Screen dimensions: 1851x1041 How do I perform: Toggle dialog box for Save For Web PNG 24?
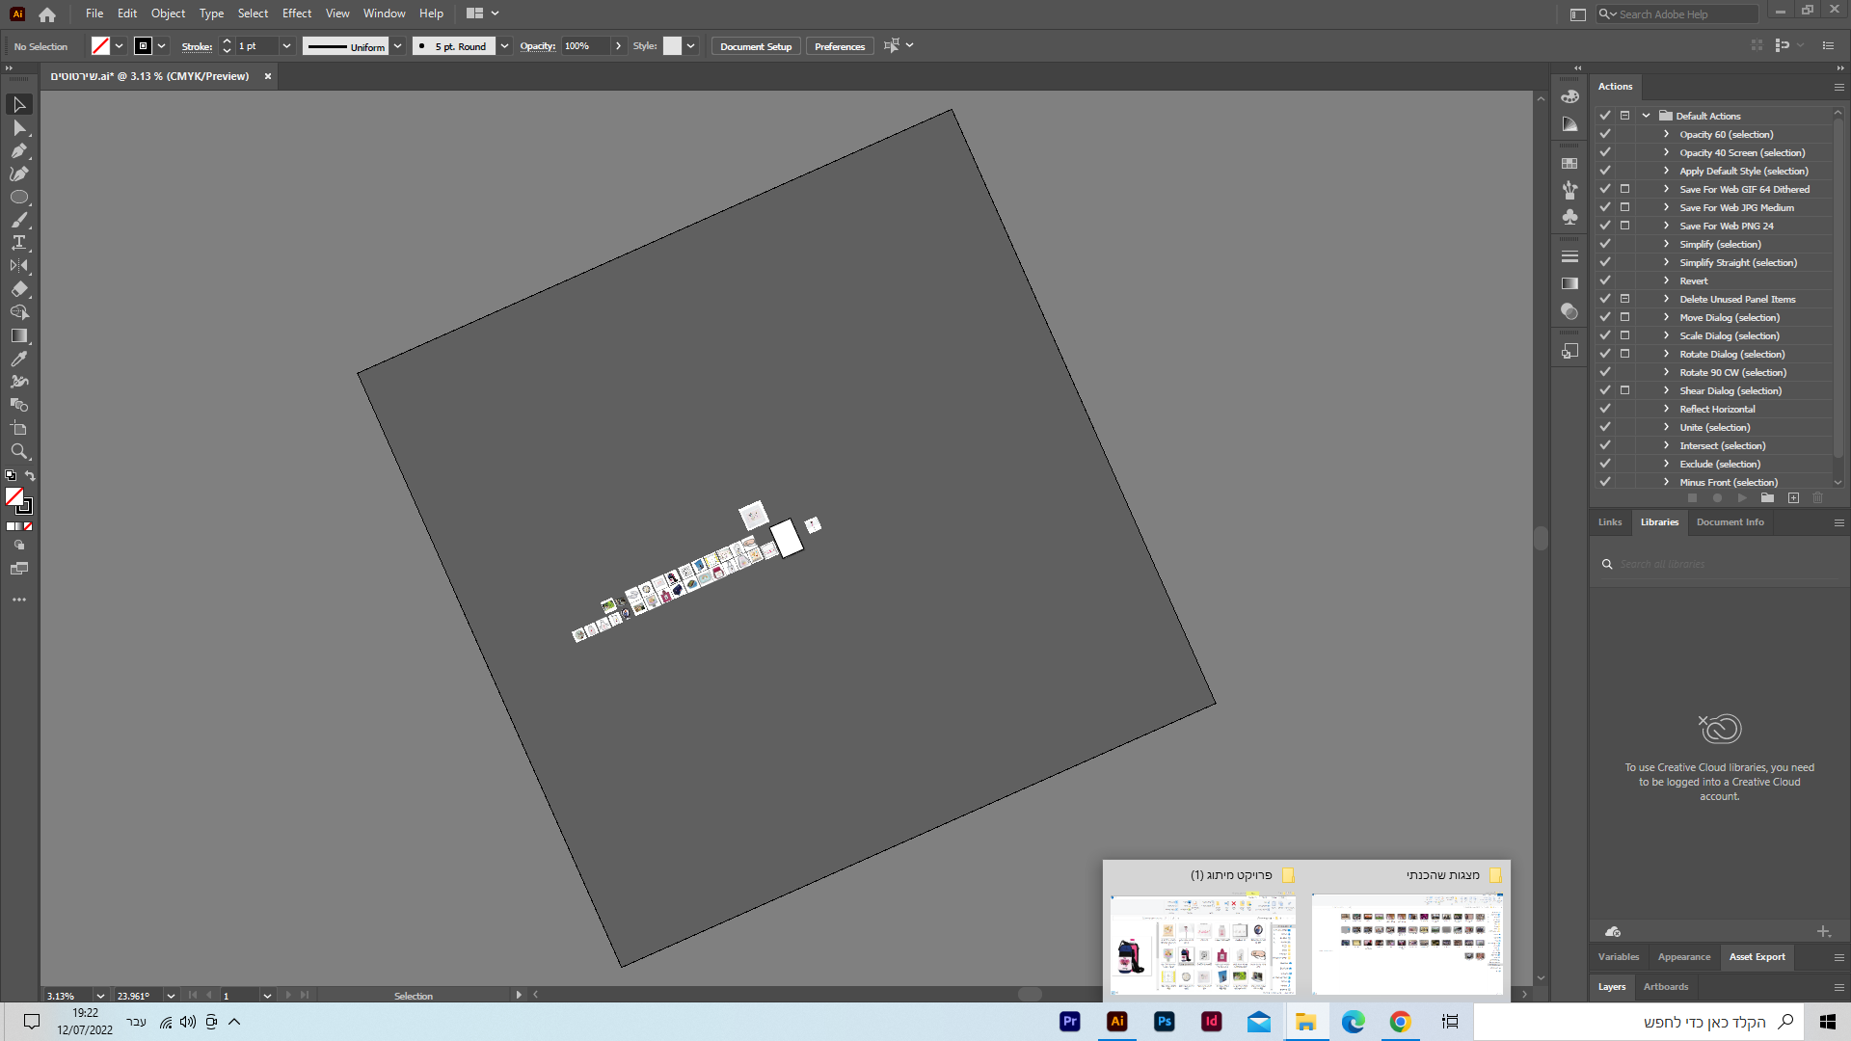click(x=1624, y=226)
